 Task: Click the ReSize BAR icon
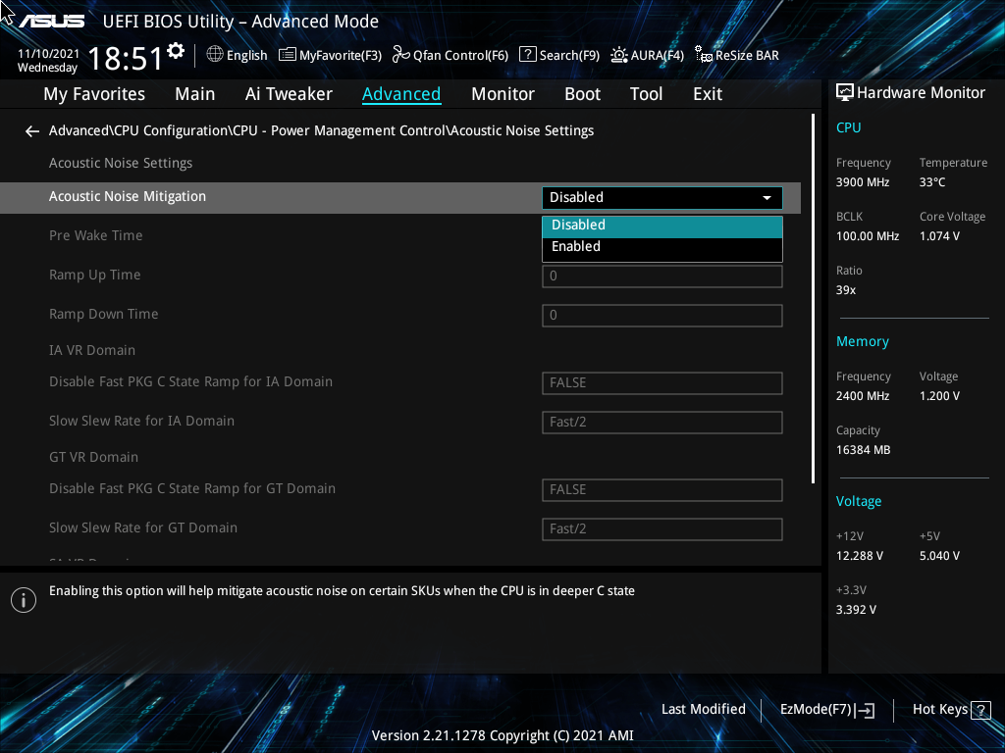tap(704, 55)
